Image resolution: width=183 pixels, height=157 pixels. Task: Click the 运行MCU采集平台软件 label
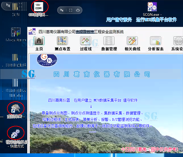pyautogui.click(x=156, y=20)
